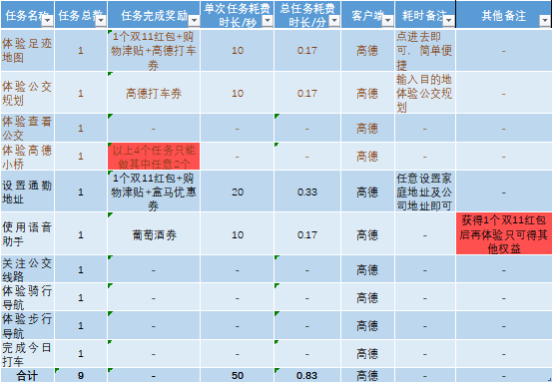This screenshot has height=383, width=553.
Task: Open the 其他备注 column filter dropdown
Action: 545,21
